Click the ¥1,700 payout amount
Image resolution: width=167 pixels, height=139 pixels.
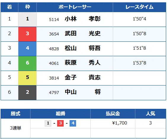[120, 123]
